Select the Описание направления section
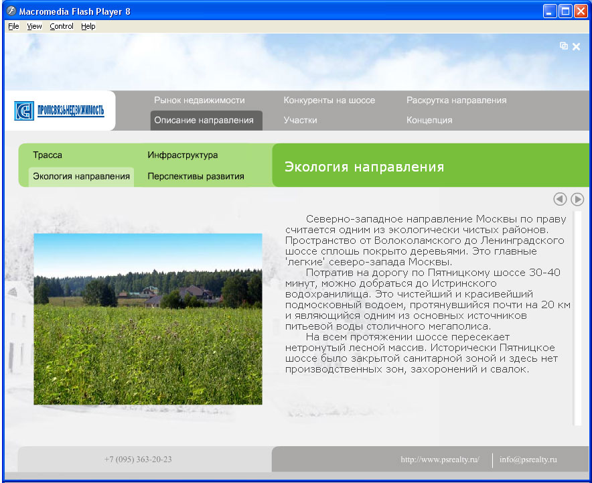Image resolution: width=592 pixels, height=483 pixels. [x=206, y=121]
